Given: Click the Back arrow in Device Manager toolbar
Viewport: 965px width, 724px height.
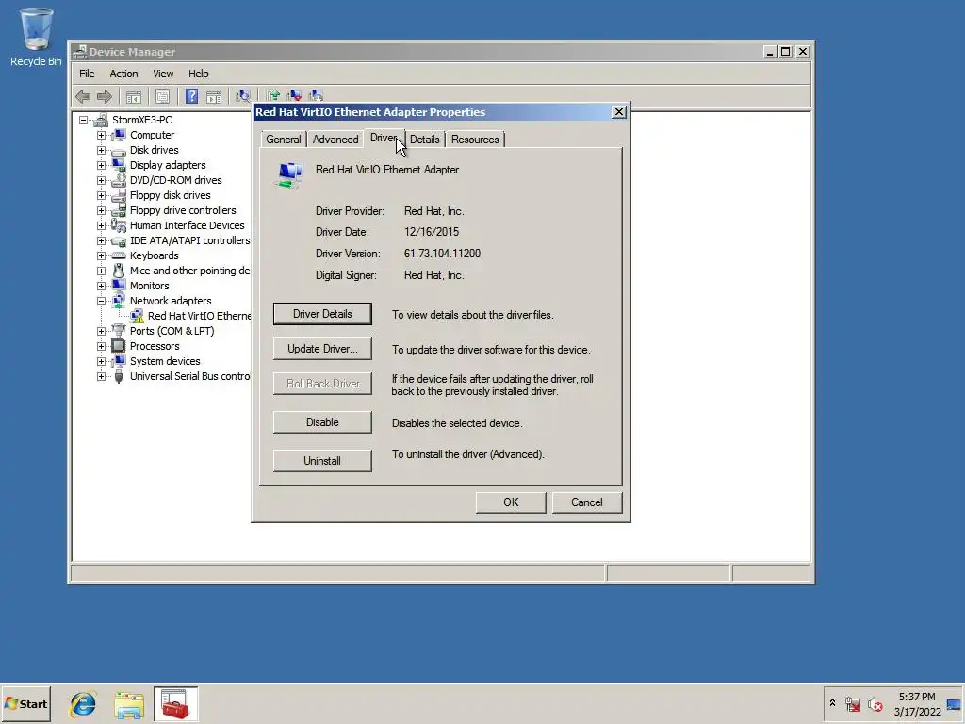Looking at the screenshot, I should click(83, 96).
